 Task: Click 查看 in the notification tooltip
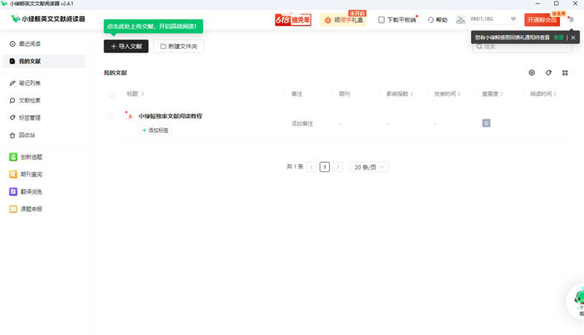(558, 37)
